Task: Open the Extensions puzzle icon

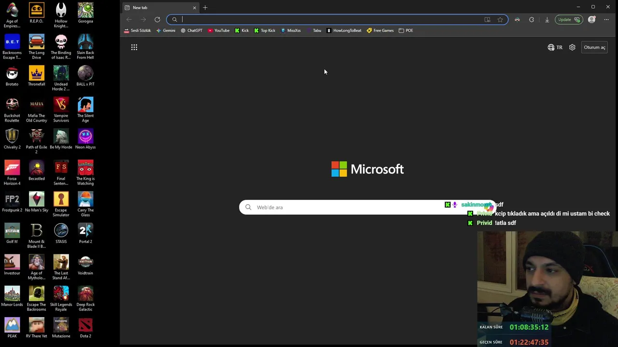Action: click(532, 20)
